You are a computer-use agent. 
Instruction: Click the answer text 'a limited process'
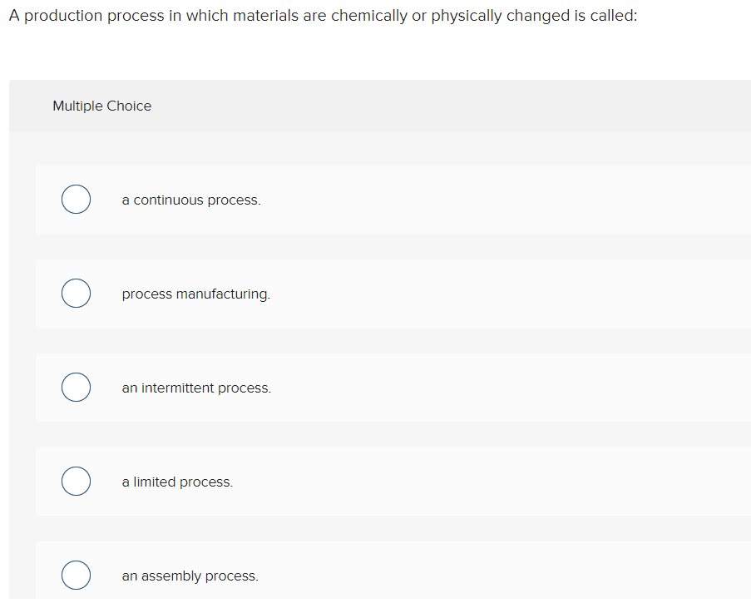[177, 482]
